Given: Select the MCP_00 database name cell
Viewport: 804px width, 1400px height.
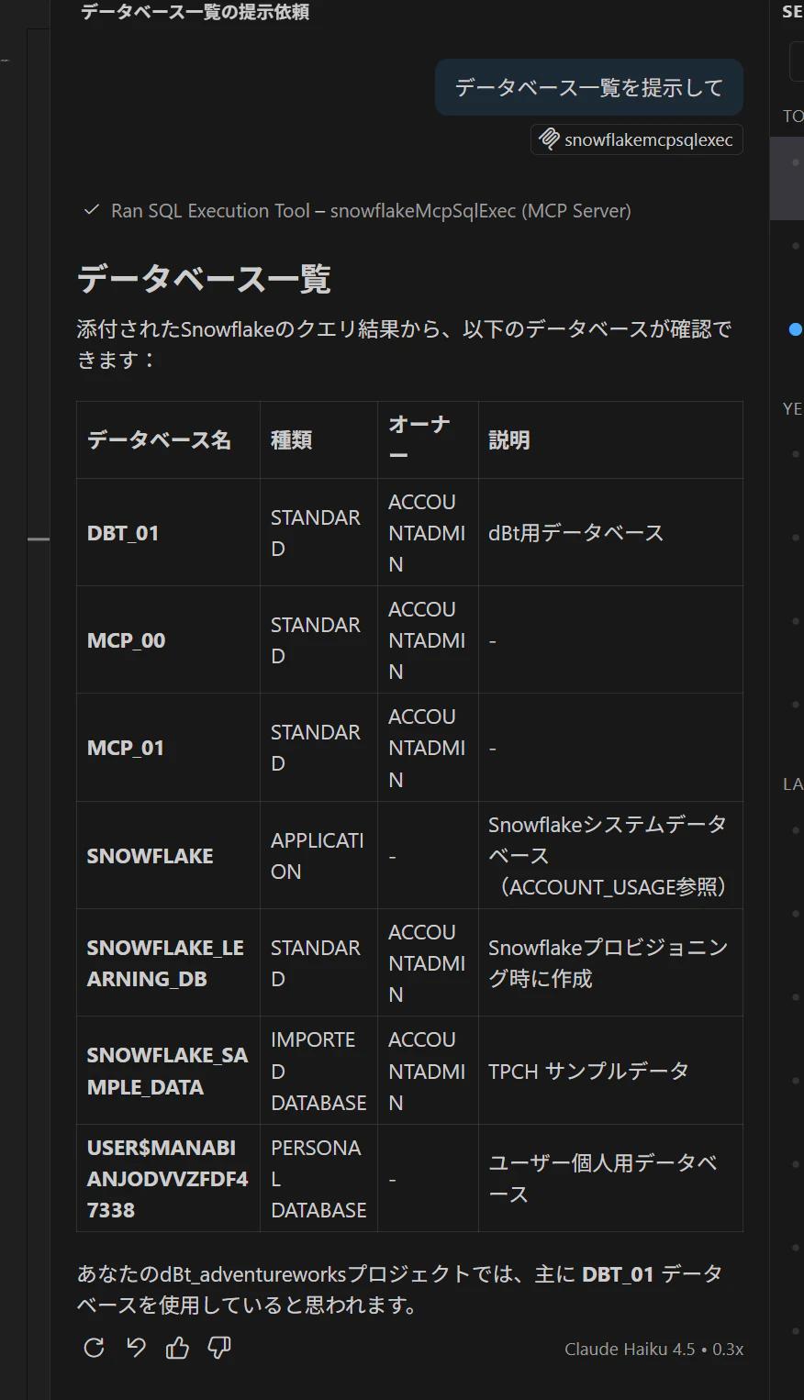Looking at the screenshot, I should [168, 639].
